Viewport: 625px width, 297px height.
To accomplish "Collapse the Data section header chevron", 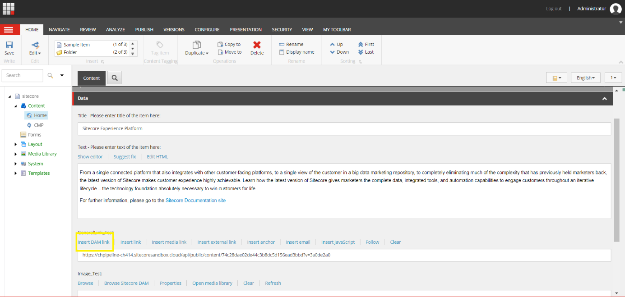I will point(604,99).
